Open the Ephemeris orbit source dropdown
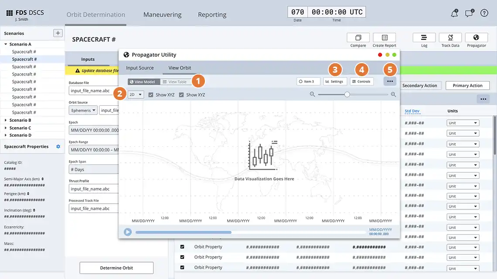Image resolution: width=497 pixels, height=279 pixels. 83,110
